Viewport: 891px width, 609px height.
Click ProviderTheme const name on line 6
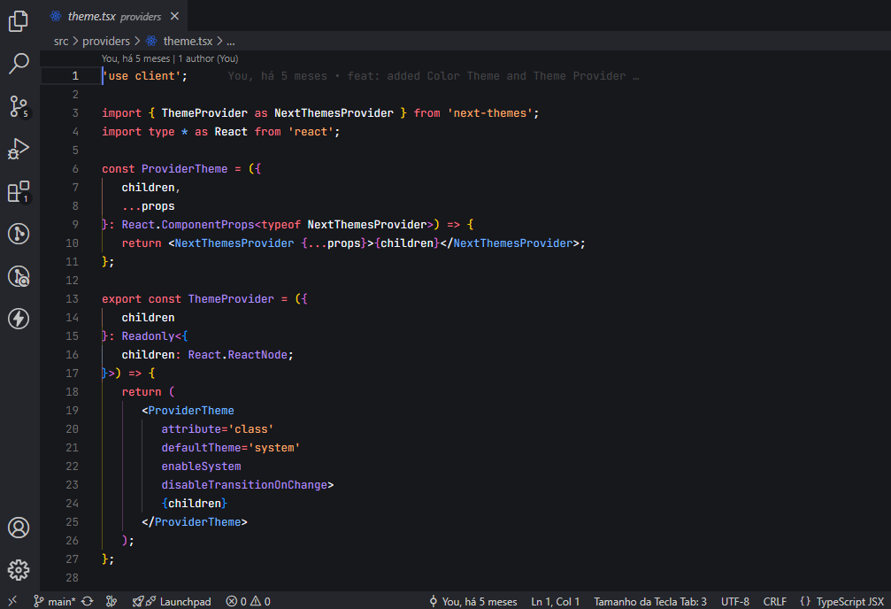[184, 169]
